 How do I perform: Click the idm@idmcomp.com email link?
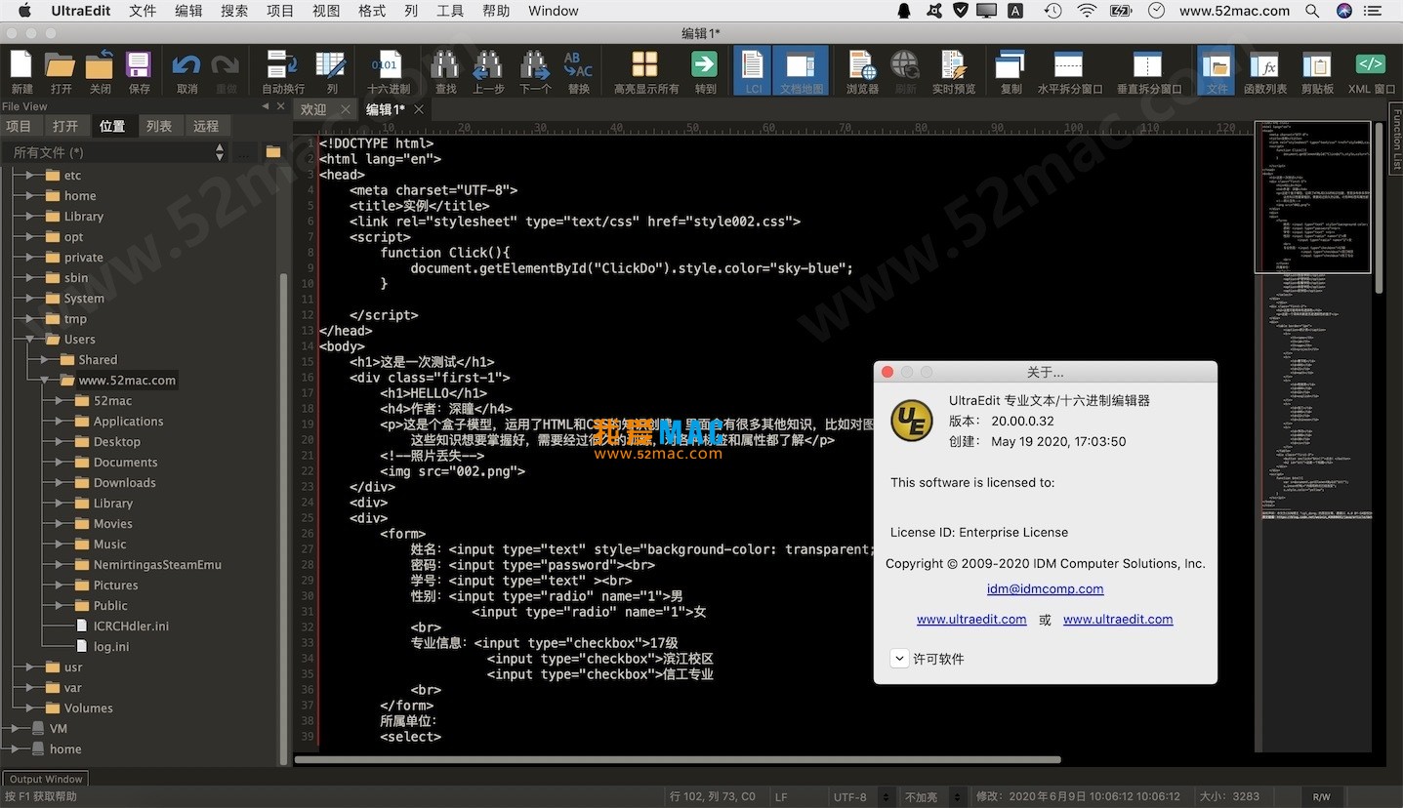tap(1045, 588)
